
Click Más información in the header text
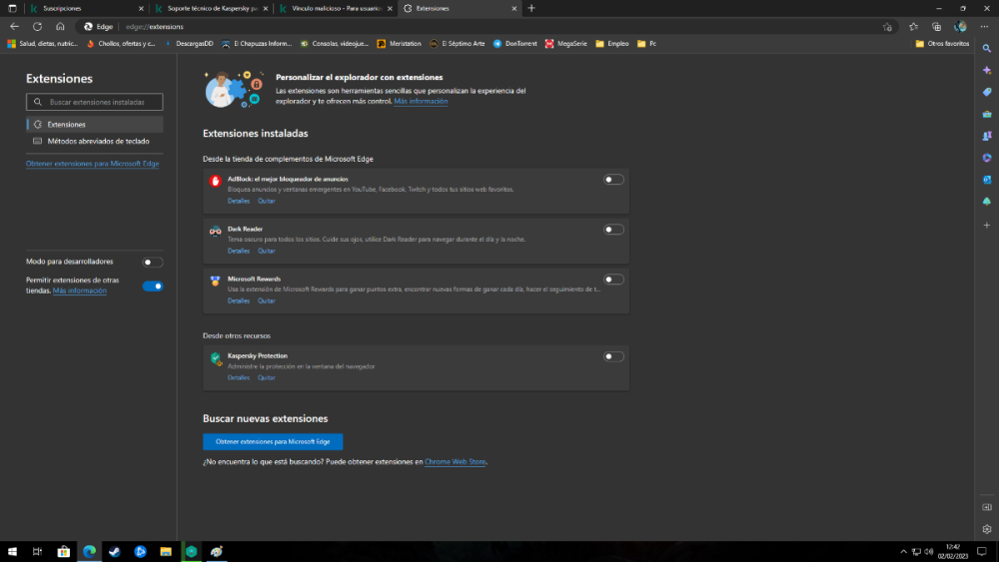tap(421, 101)
